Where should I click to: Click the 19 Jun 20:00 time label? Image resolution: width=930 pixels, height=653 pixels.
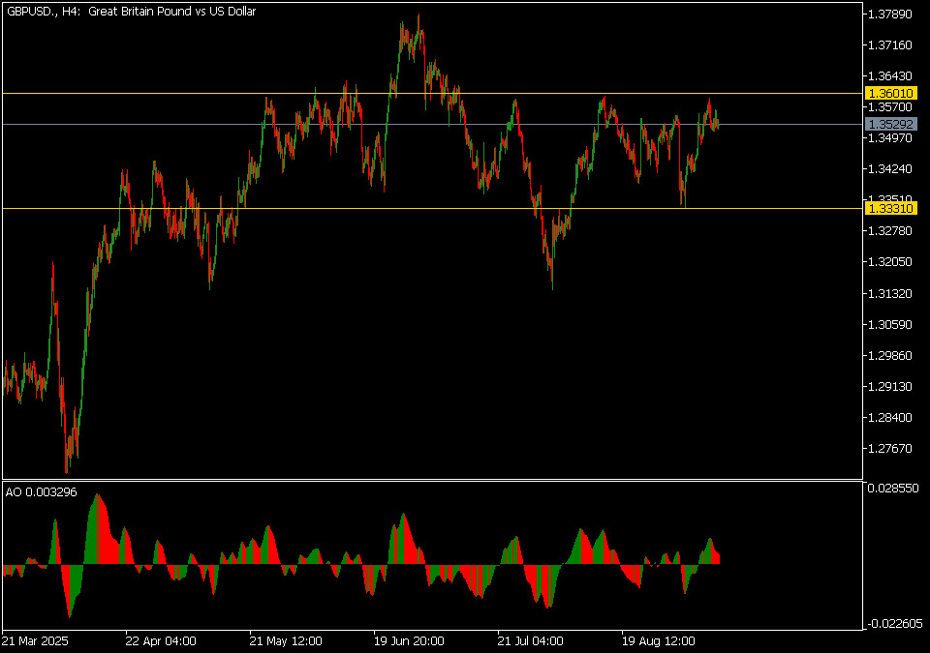pyautogui.click(x=409, y=640)
